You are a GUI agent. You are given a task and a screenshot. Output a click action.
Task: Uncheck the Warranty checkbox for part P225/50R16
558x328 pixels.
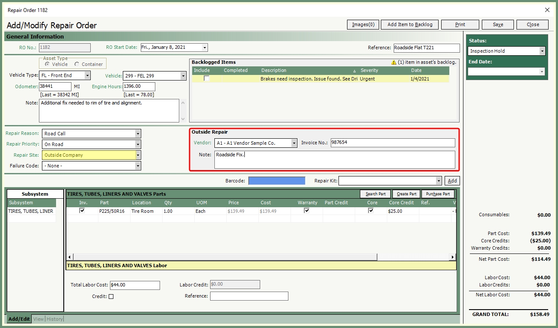(x=306, y=211)
